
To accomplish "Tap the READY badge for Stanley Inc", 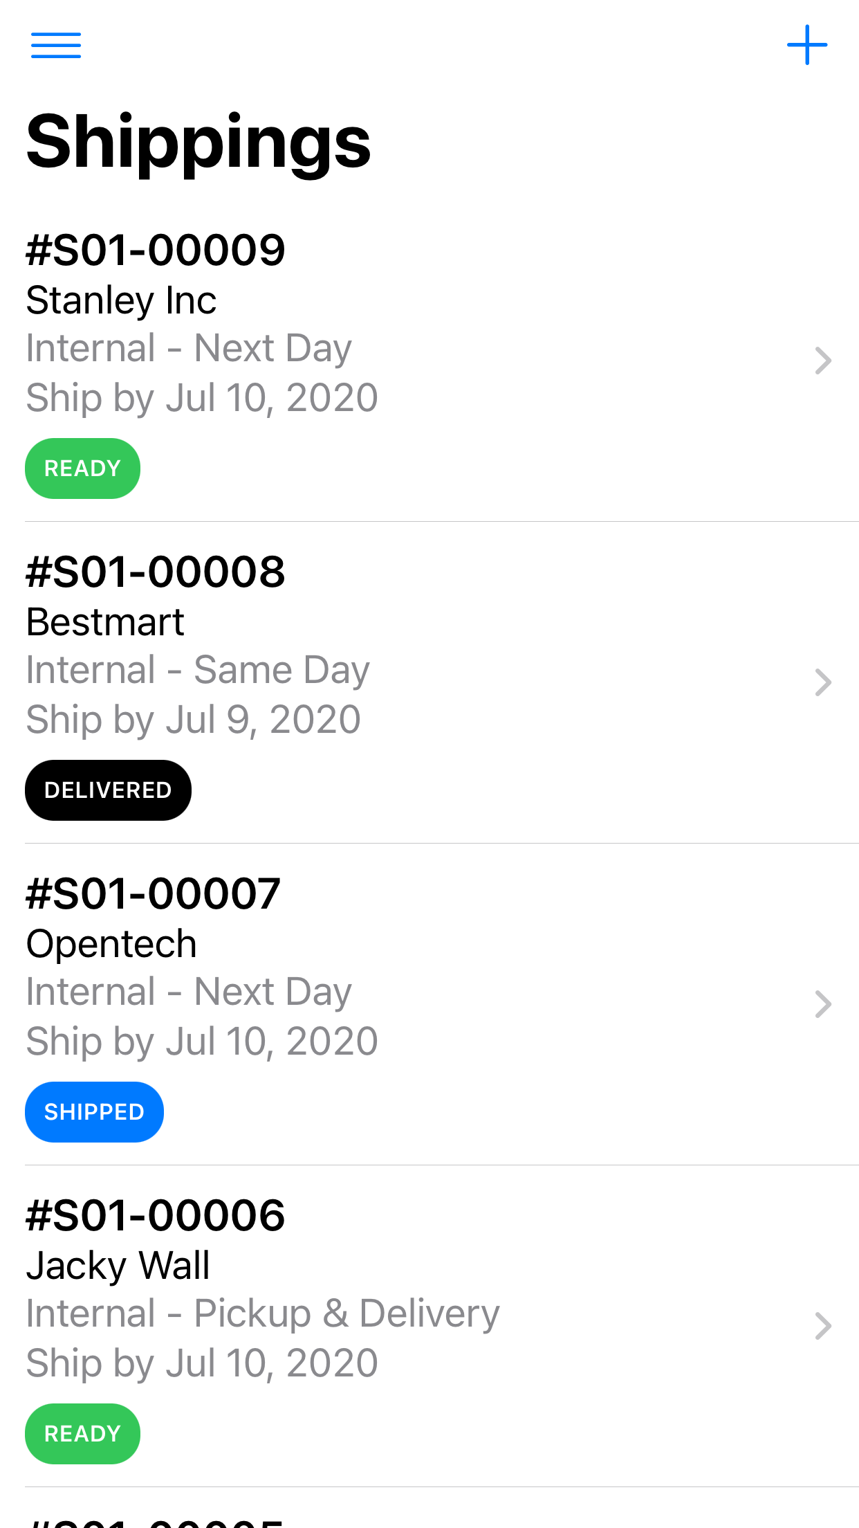I will pyautogui.click(x=82, y=469).
